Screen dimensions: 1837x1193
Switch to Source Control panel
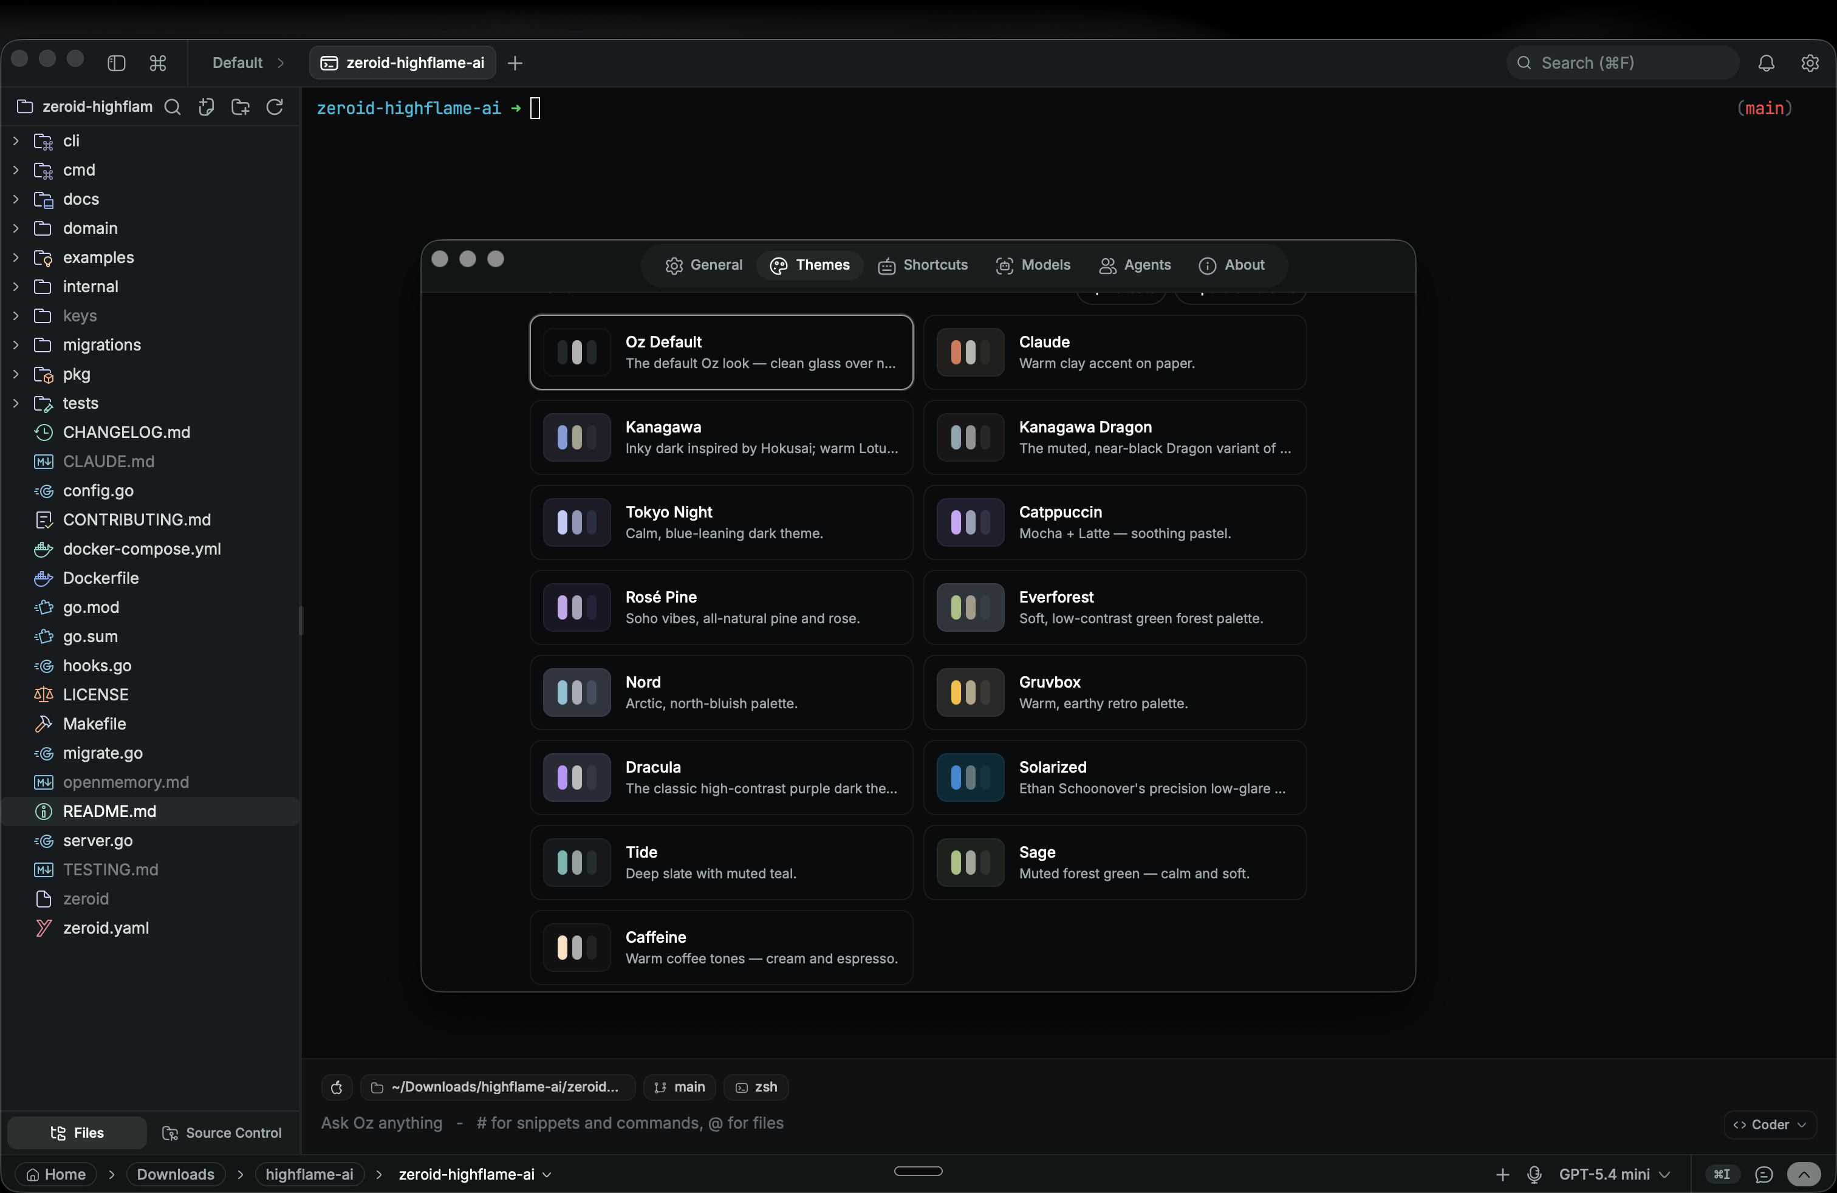click(x=222, y=1132)
